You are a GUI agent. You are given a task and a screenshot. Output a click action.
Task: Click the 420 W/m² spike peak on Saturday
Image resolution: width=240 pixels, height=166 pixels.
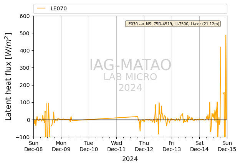point(221,47)
